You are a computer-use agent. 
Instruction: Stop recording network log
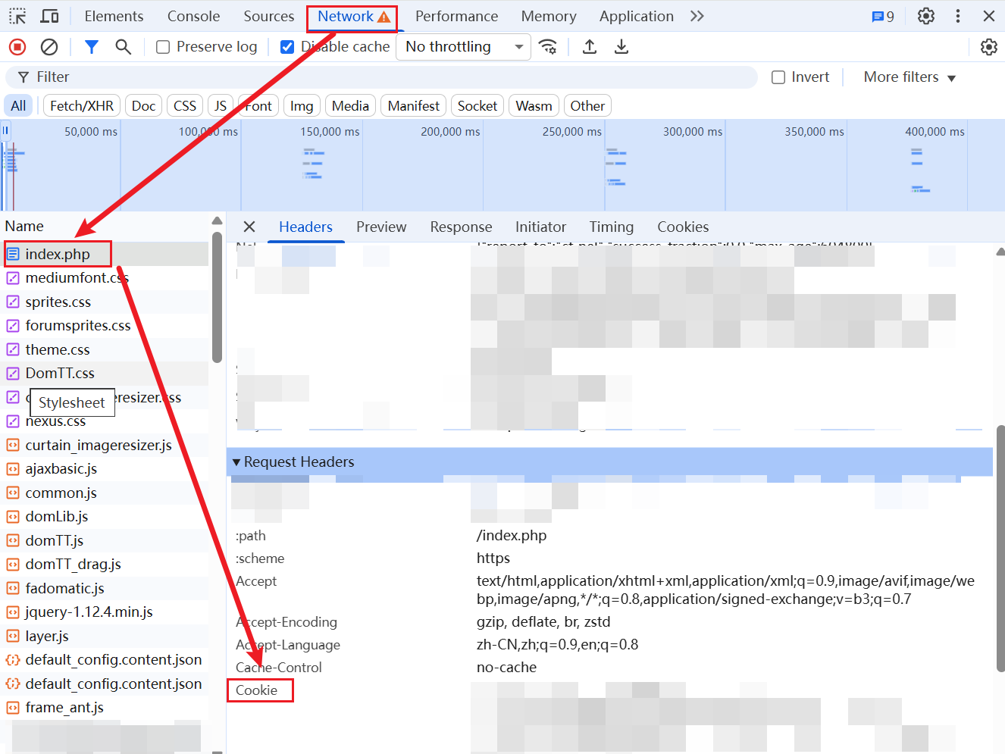pos(17,47)
